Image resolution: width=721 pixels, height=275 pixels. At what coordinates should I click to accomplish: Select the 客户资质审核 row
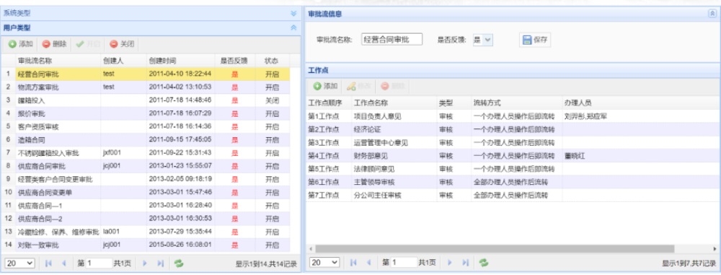(146, 127)
